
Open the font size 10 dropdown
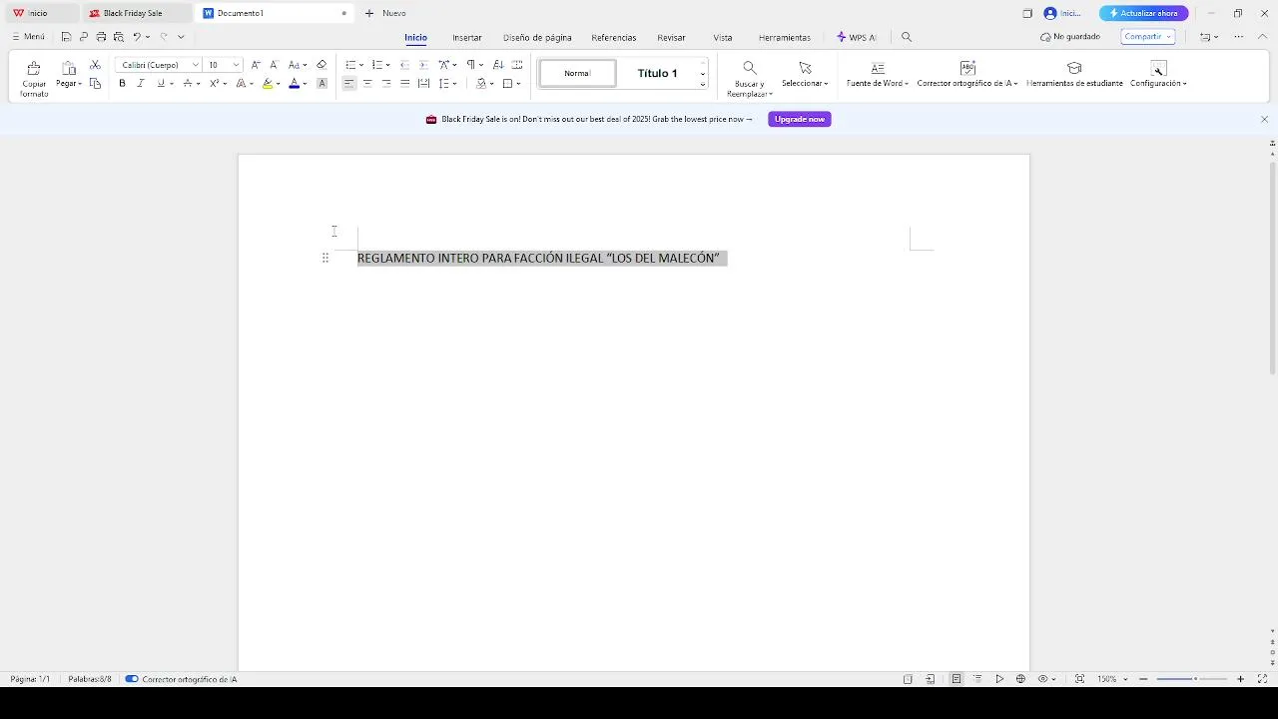[x=236, y=65]
